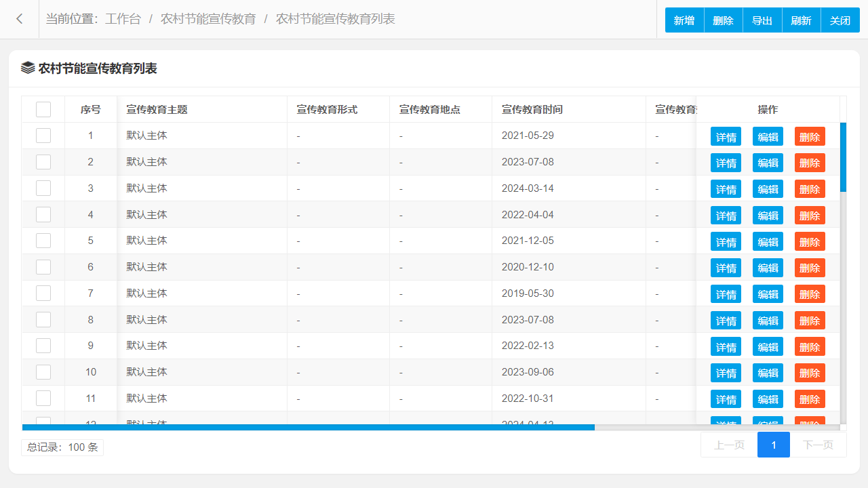868x488 pixels.
Task: Click 下一页 next page button
Action: coord(818,445)
